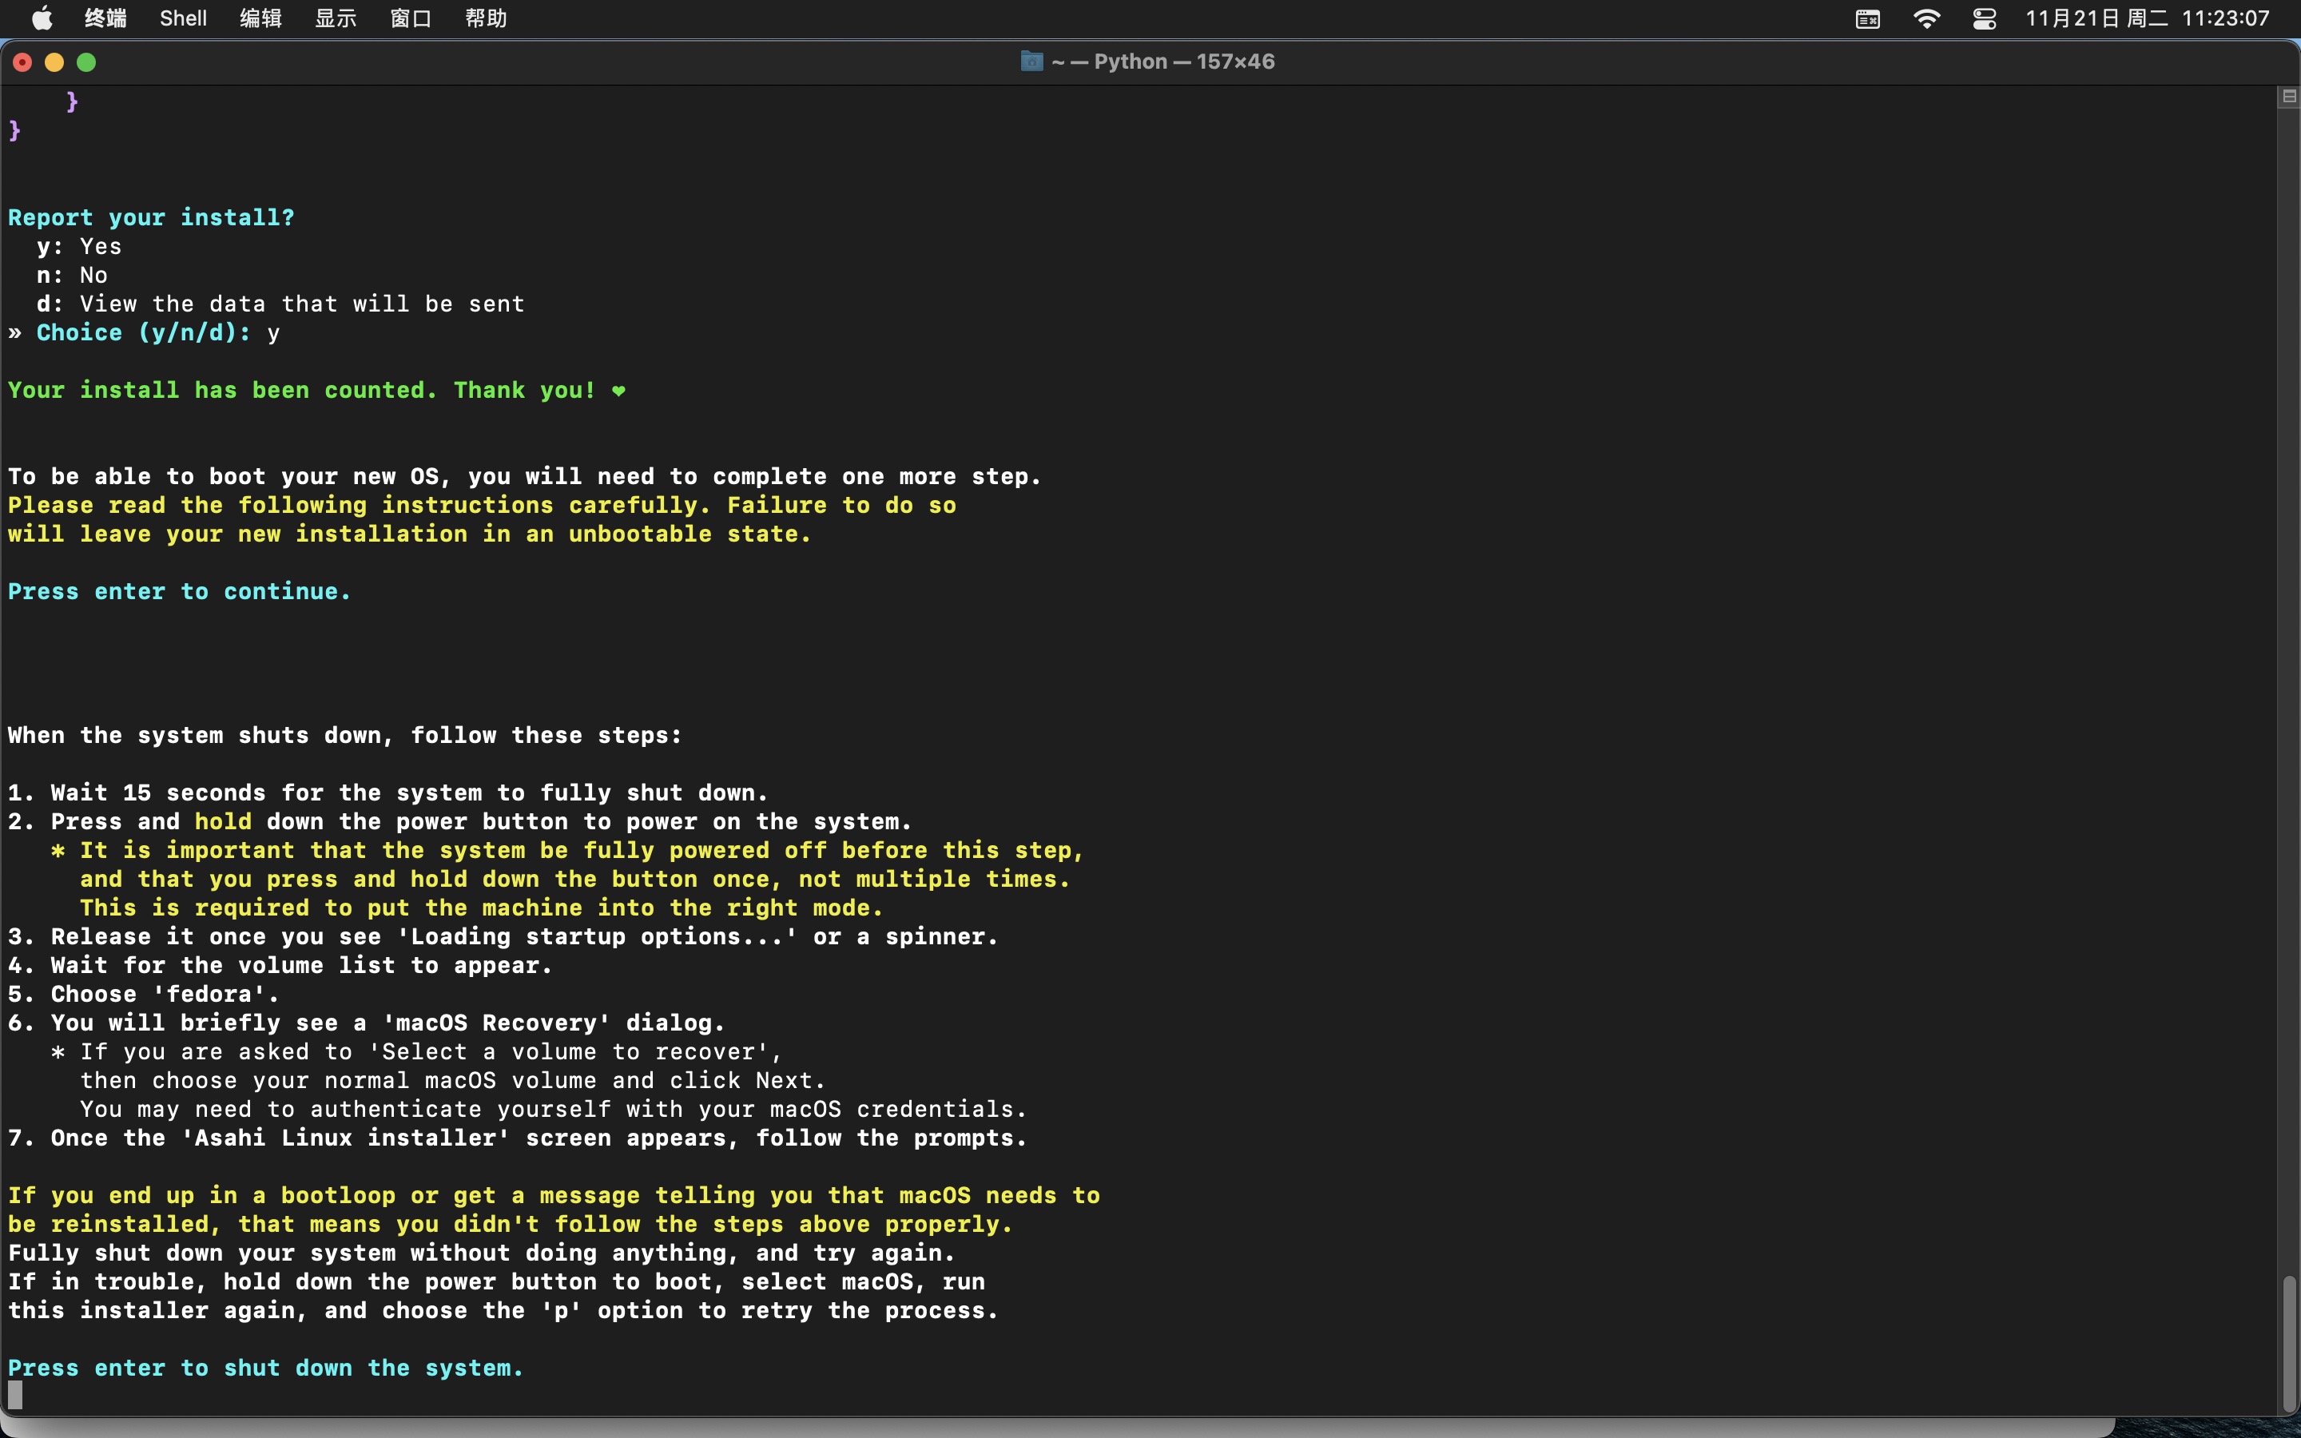This screenshot has height=1438, width=2301.
Task: Click 'will leave your new installation in an unbootable state.'
Action: (410, 534)
